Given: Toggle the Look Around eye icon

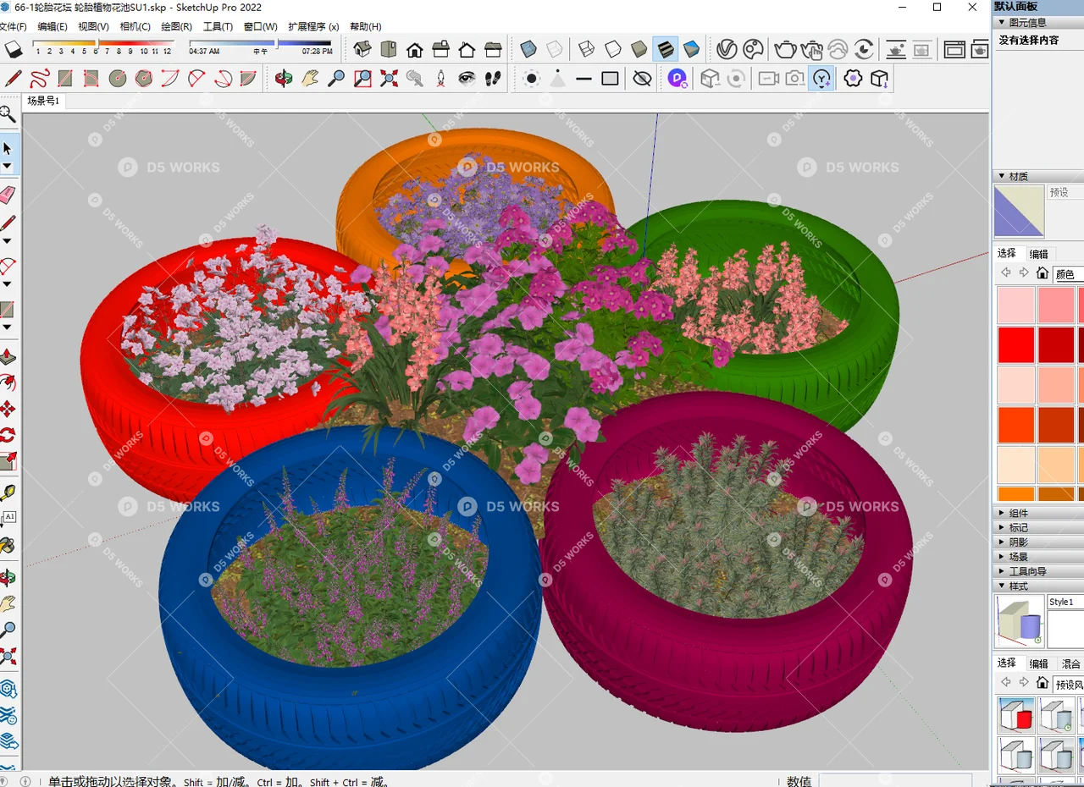Looking at the screenshot, I should [467, 78].
